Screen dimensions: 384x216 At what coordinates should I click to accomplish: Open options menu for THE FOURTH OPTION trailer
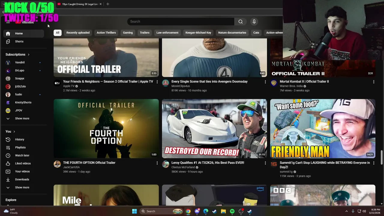(157, 163)
